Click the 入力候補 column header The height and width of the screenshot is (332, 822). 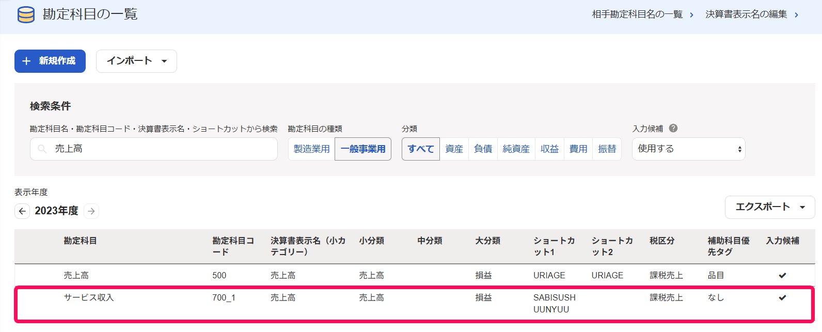pos(782,241)
